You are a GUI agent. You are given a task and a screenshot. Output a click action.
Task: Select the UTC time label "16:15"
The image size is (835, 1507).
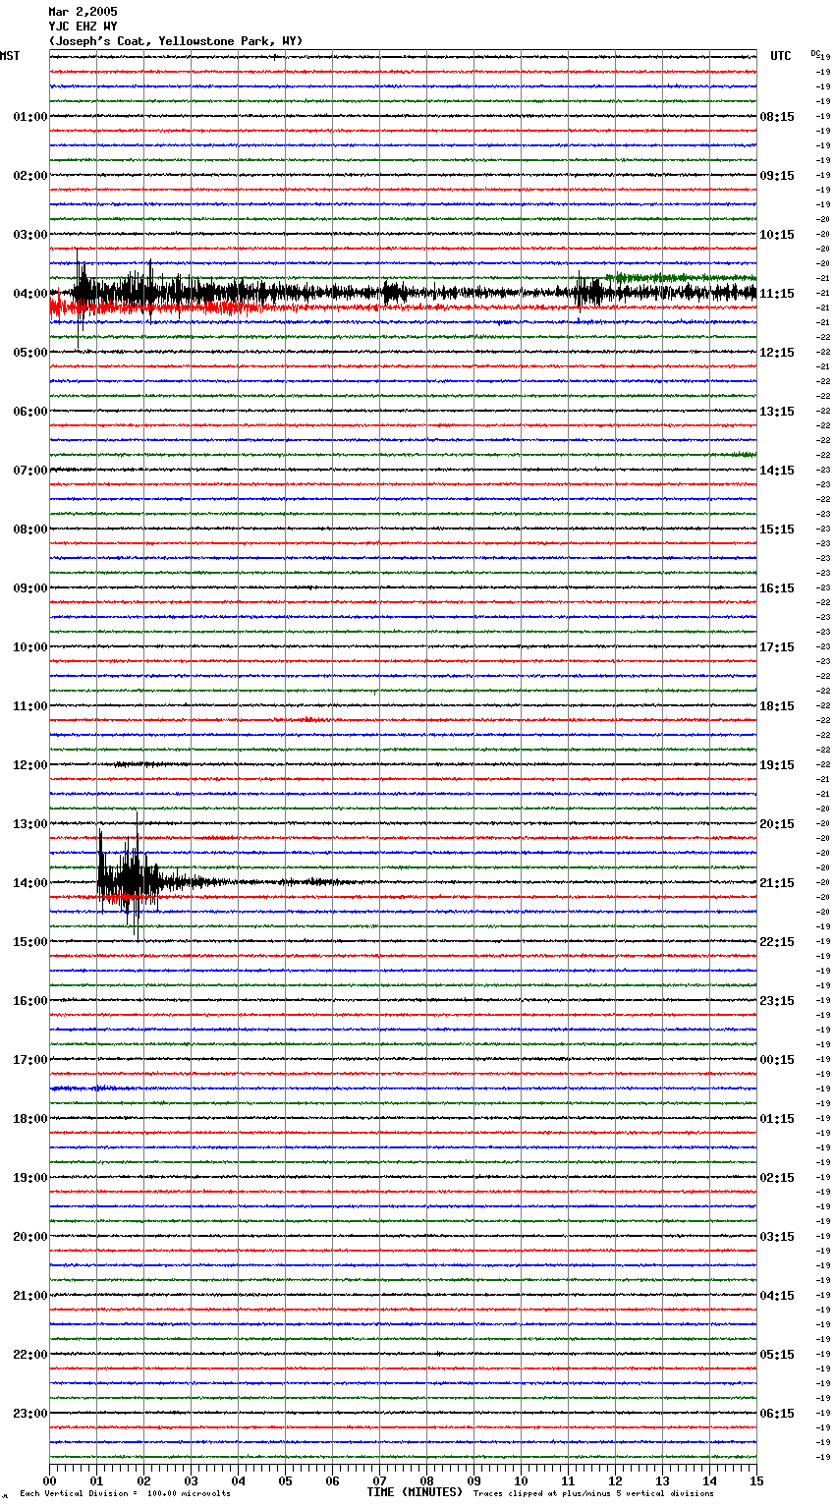777,588
